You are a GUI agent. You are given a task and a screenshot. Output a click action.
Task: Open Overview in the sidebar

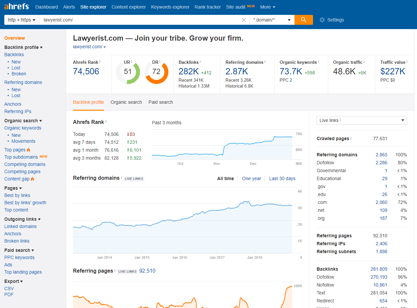(15, 38)
